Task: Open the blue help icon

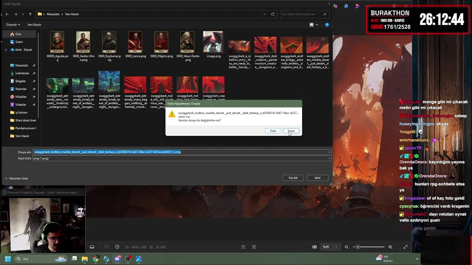Action: (327, 25)
